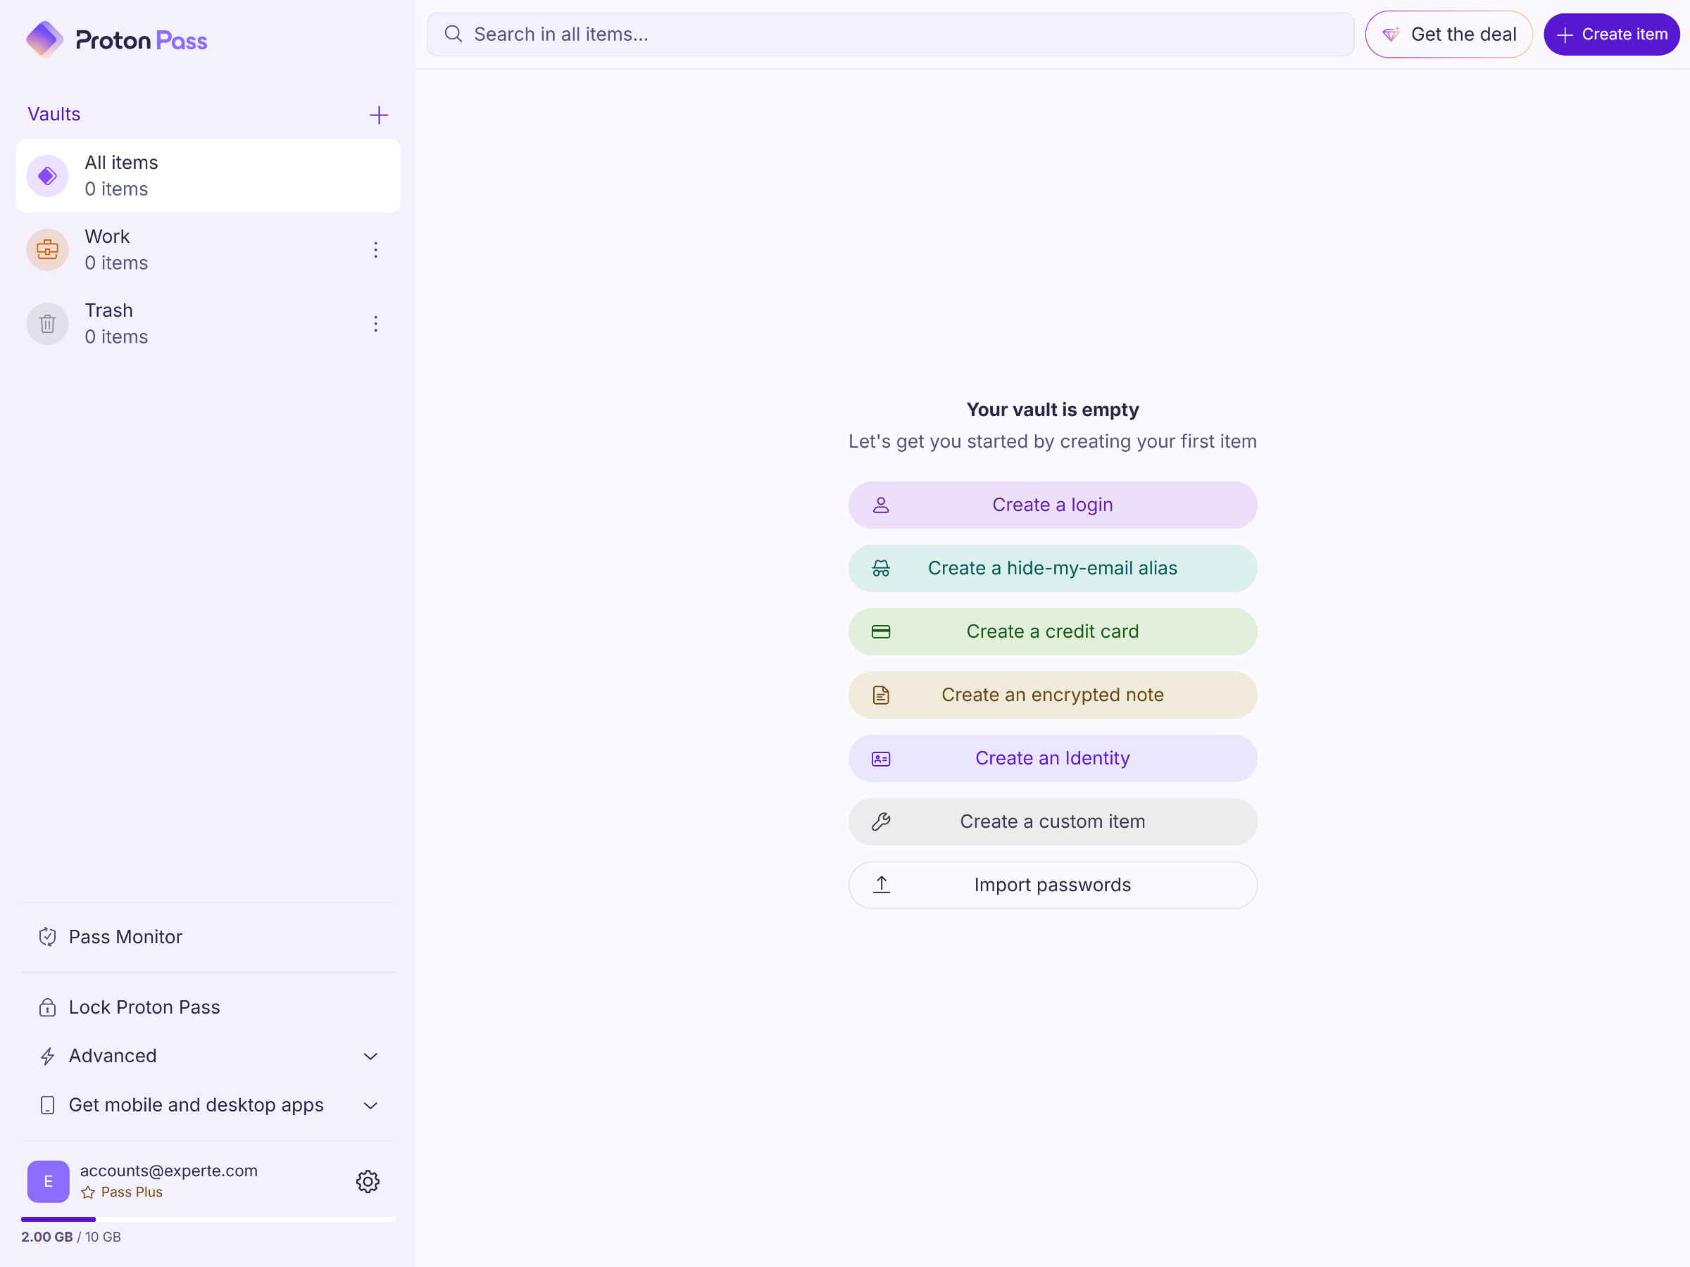Viewport: 1690px width, 1267px height.
Task: Open Pass Monitor
Action: 208,937
